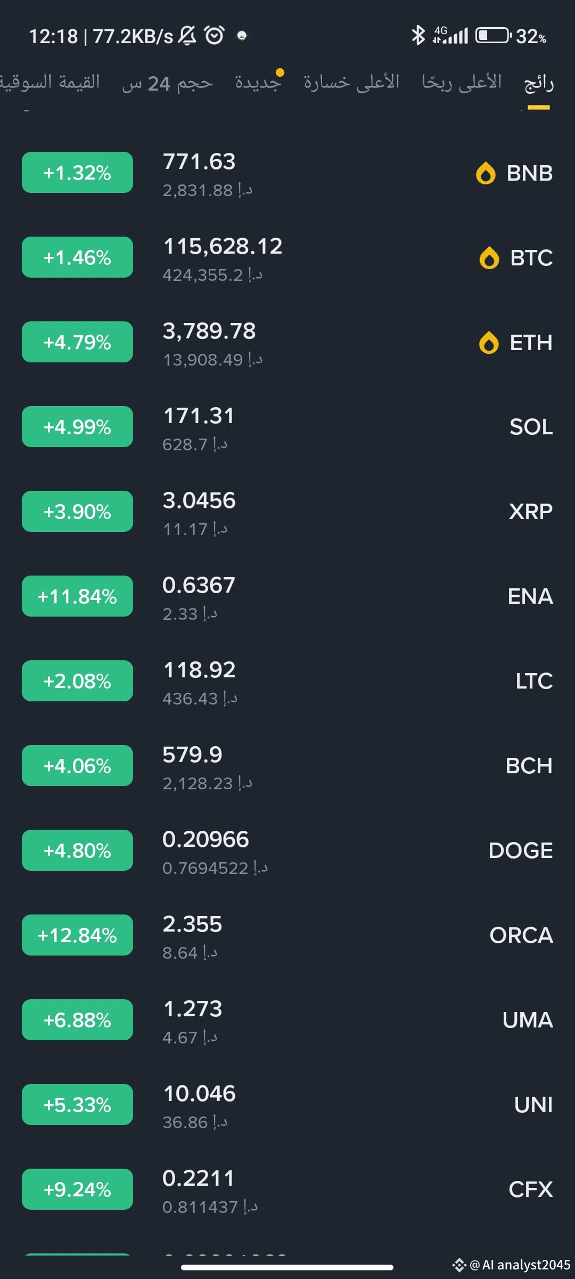Tap the +11.84% change badge for ENA
Screen dimensions: 575x1279
[x=77, y=596]
